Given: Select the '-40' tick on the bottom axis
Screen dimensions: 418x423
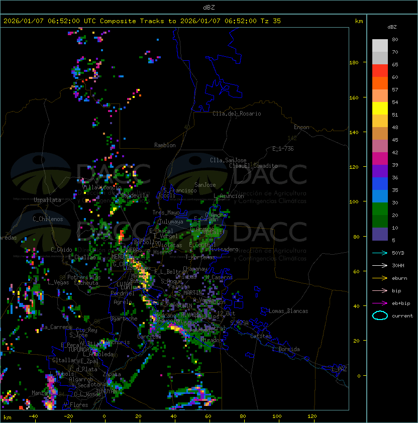Looking at the screenshot, I should coord(33,416).
